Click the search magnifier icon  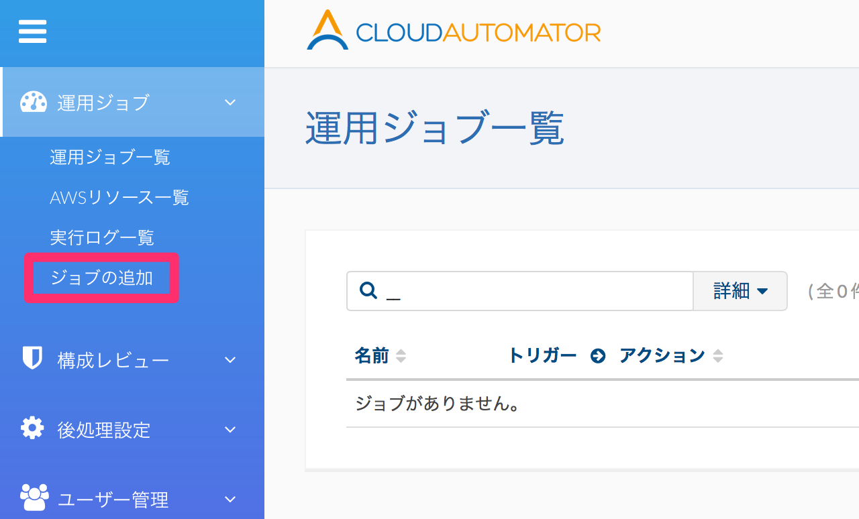tap(368, 290)
